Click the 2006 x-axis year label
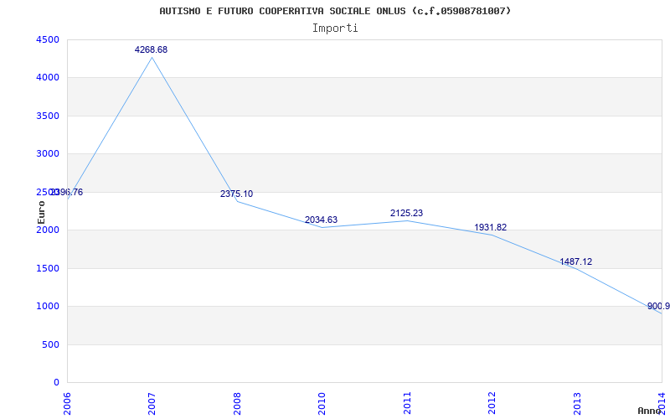The height and width of the screenshot is (419, 670). (x=67, y=404)
